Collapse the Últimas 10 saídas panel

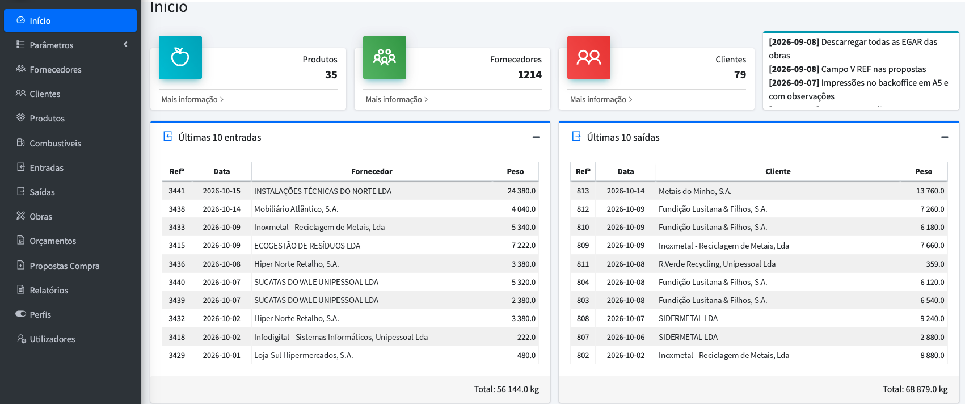[x=945, y=137]
